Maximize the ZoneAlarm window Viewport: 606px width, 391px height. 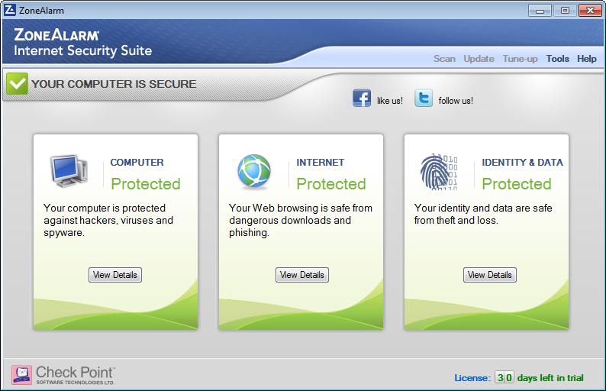(x=565, y=11)
